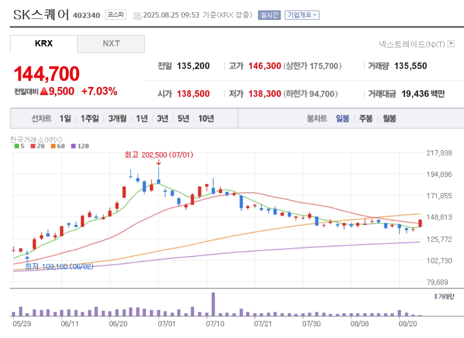Show the 1일 line chart
The image size is (464, 338).
click(x=65, y=119)
